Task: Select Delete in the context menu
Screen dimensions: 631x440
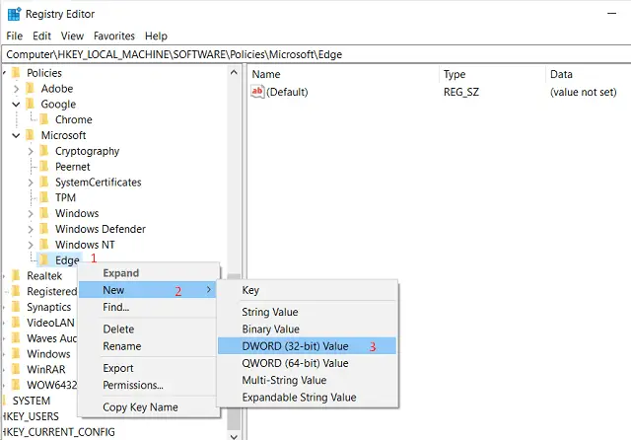Action: click(x=148, y=329)
